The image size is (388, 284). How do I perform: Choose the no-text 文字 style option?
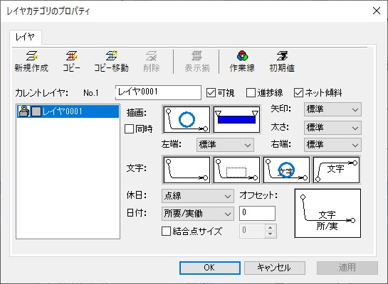click(187, 170)
